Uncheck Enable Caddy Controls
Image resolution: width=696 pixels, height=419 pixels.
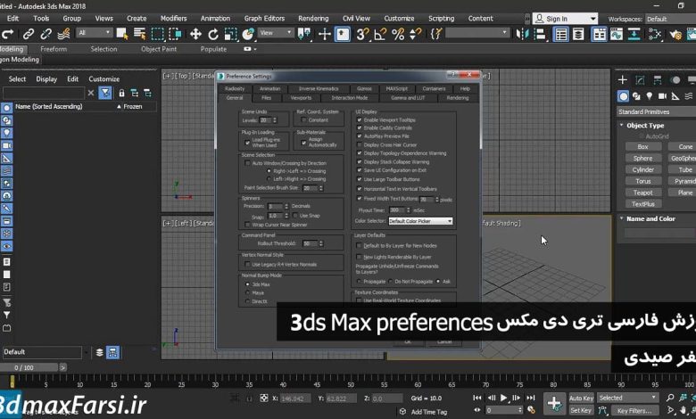click(x=360, y=127)
